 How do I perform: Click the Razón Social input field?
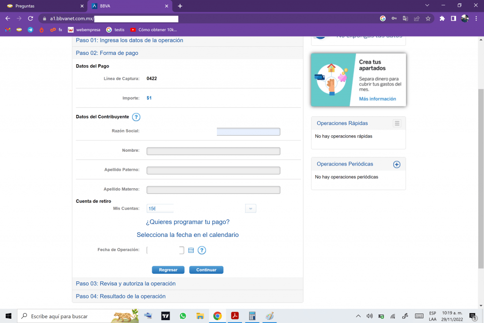249,132
